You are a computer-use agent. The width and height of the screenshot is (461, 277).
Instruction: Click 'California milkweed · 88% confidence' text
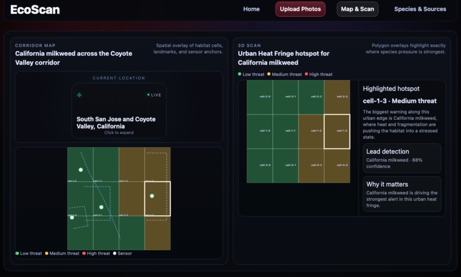pyautogui.click(x=394, y=163)
